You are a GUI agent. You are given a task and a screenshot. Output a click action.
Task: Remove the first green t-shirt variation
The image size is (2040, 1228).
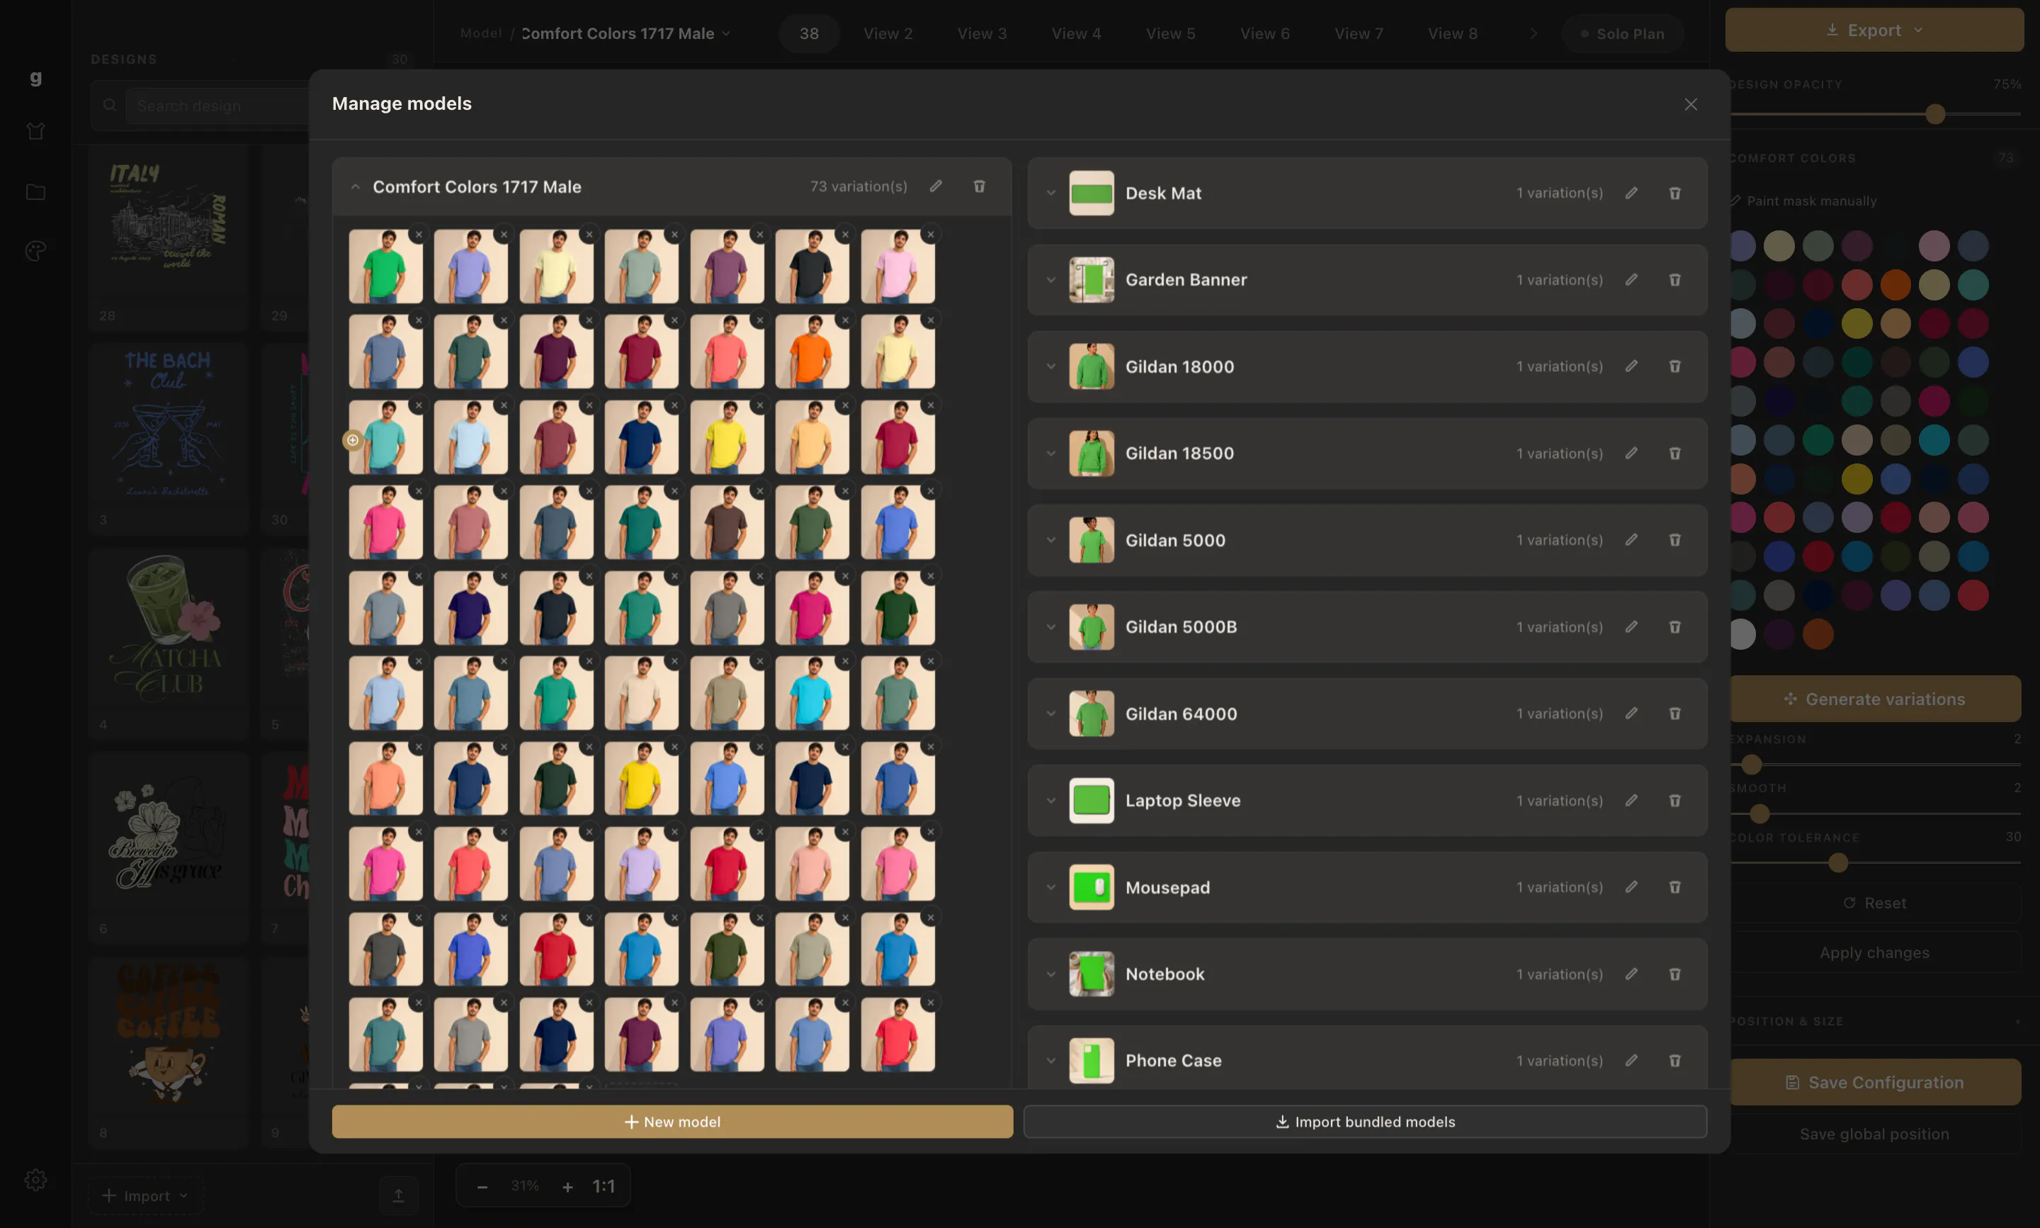[x=419, y=235]
